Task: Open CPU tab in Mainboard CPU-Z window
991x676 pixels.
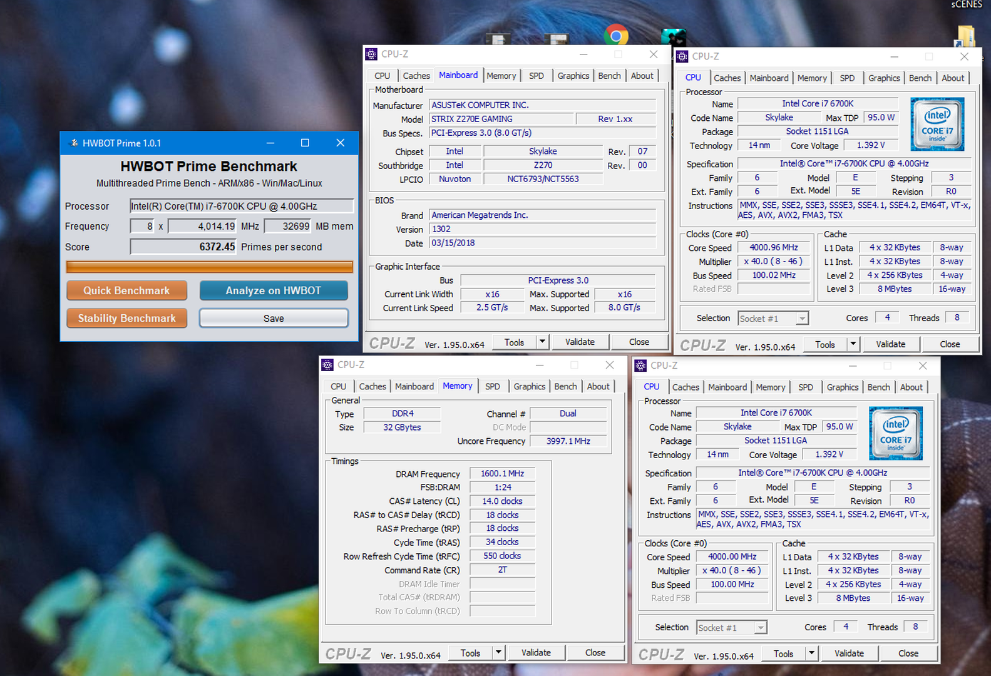Action: coord(383,76)
